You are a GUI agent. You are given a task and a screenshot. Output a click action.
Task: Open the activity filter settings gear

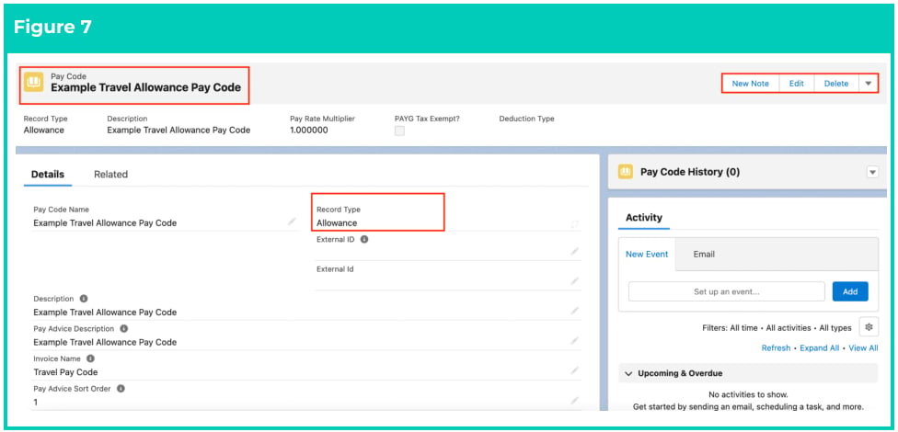click(869, 327)
